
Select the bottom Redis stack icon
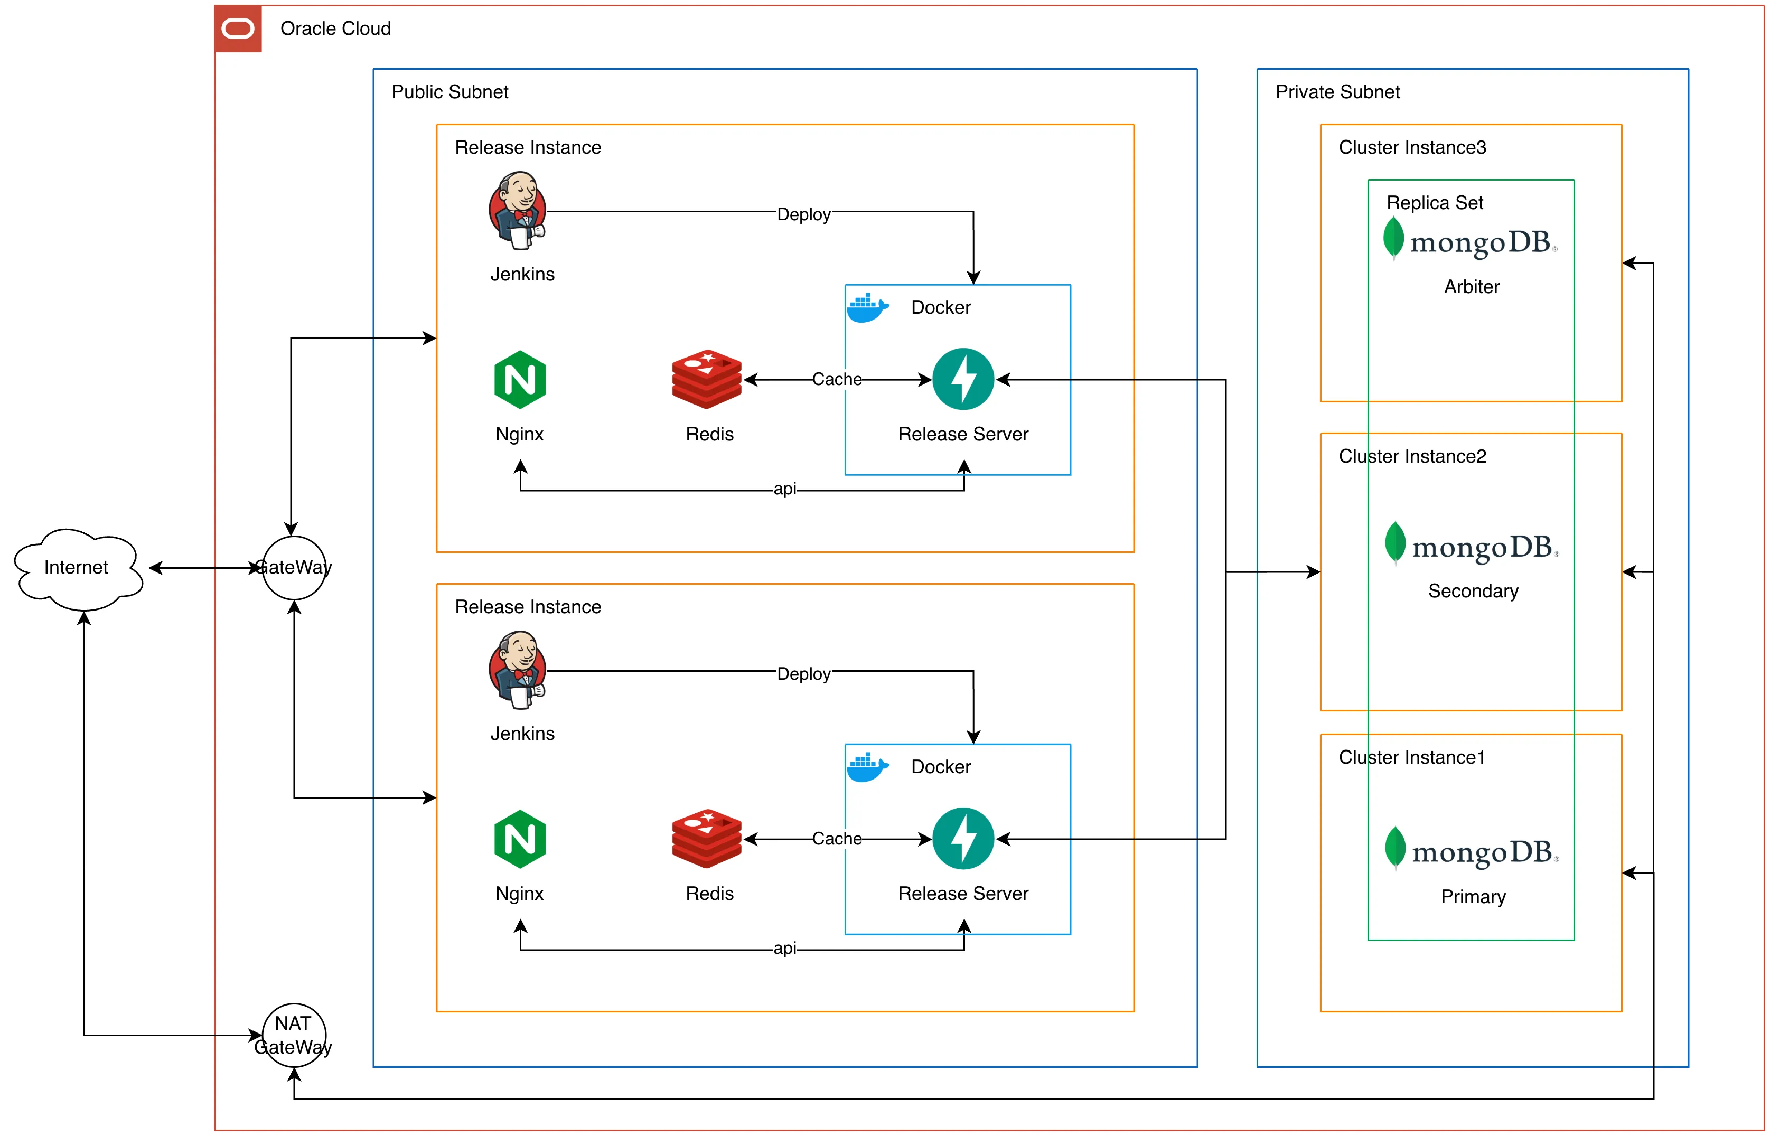[706, 838]
